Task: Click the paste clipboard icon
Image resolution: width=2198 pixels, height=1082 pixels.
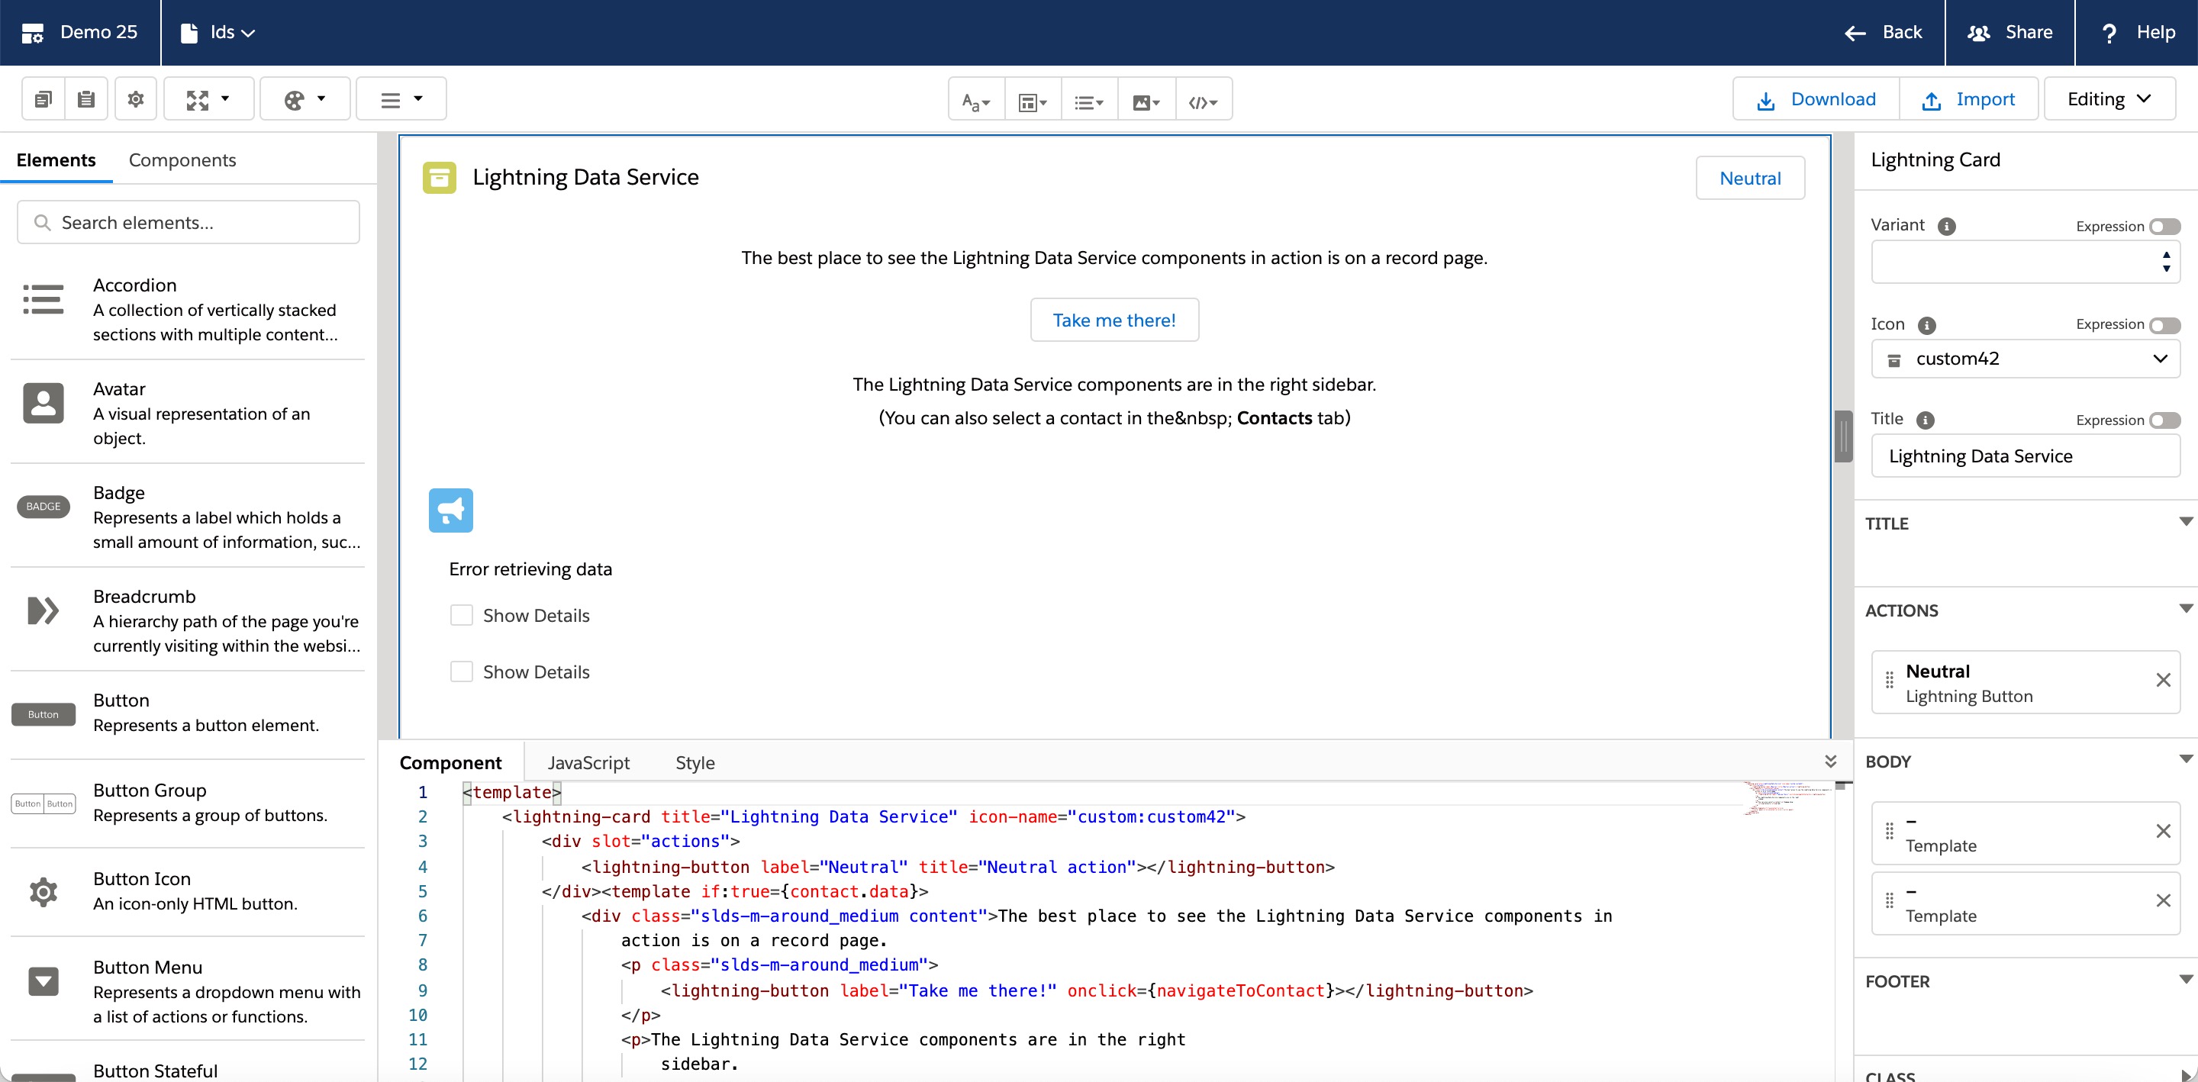Action: (x=86, y=99)
